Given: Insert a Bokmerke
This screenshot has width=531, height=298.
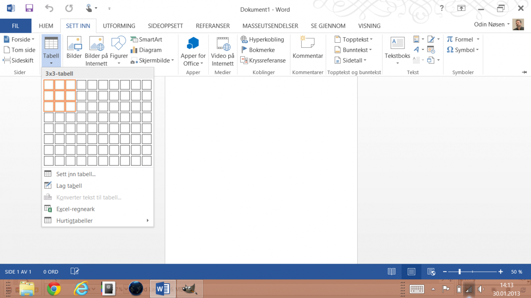Looking at the screenshot, I should pos(258,50).
